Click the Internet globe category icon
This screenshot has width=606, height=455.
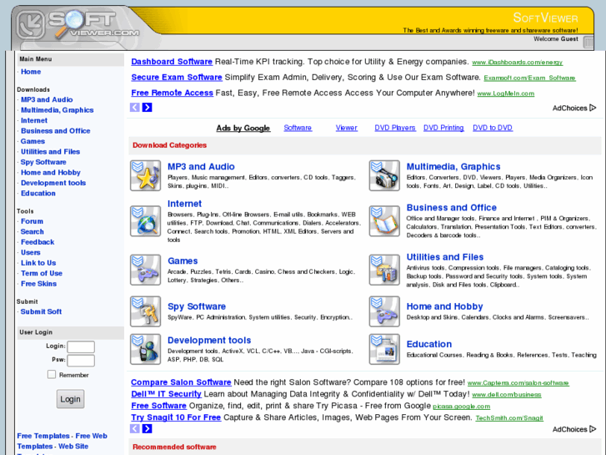(145, 221)
